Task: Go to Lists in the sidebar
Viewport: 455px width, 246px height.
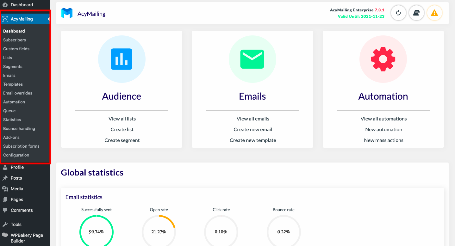Action: tap(8, 58)
